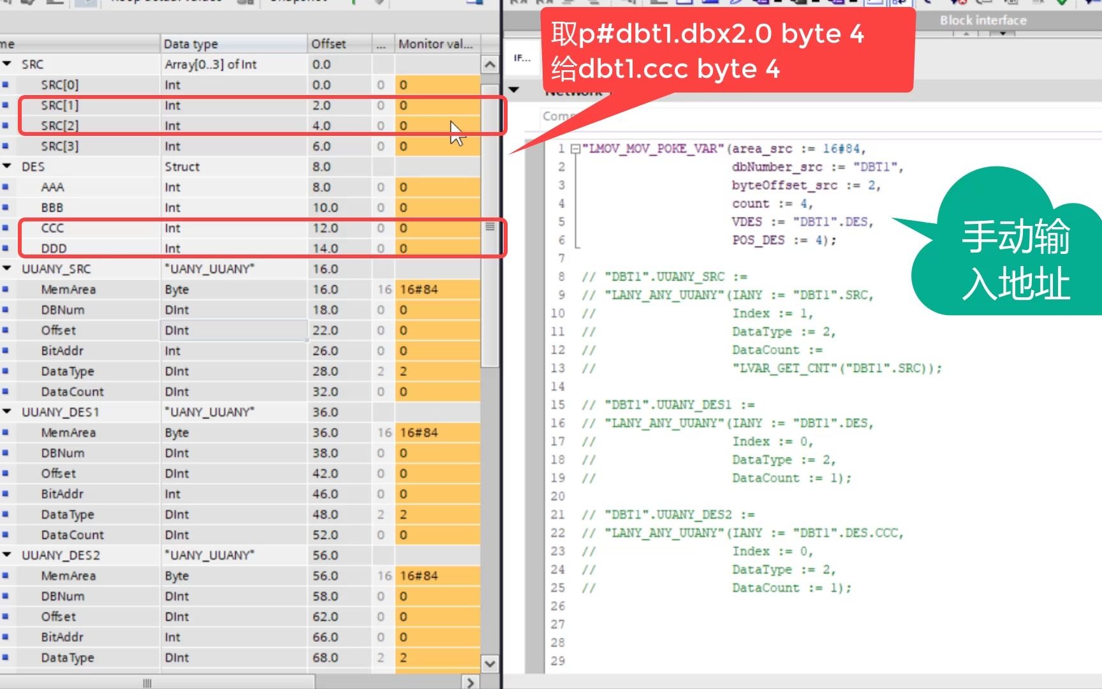Click the monitor value 0 of AAA

tap(437, 187)
